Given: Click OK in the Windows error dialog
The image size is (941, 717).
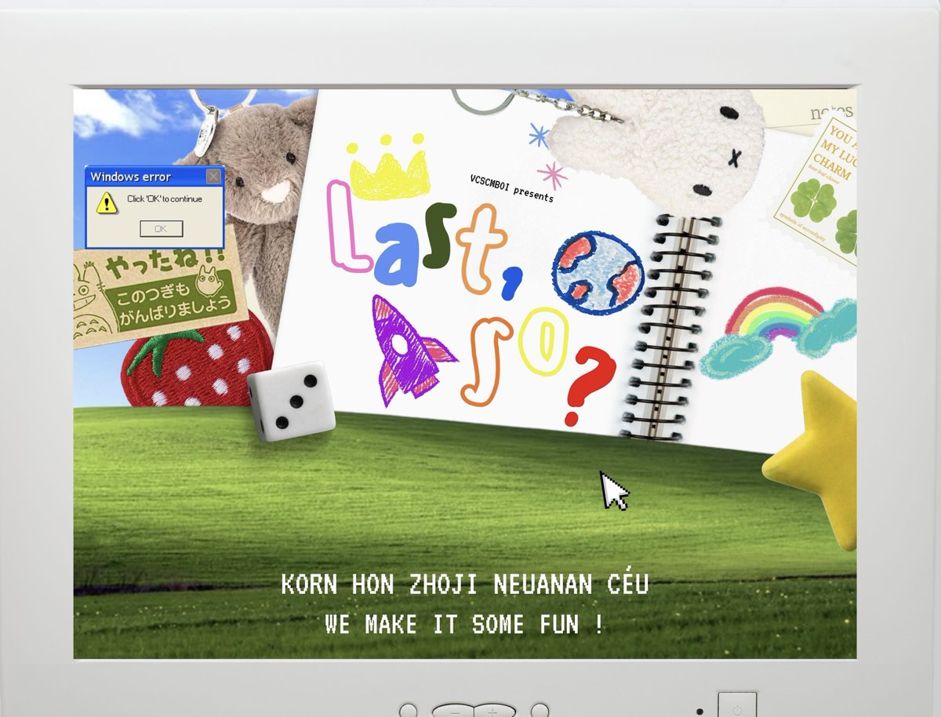Looking at the screenshot, I should click(x=161, y=228).
